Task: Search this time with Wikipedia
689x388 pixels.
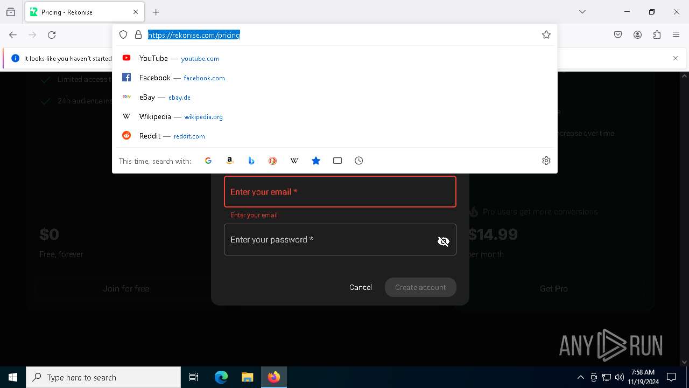Action: coord(294,161)
